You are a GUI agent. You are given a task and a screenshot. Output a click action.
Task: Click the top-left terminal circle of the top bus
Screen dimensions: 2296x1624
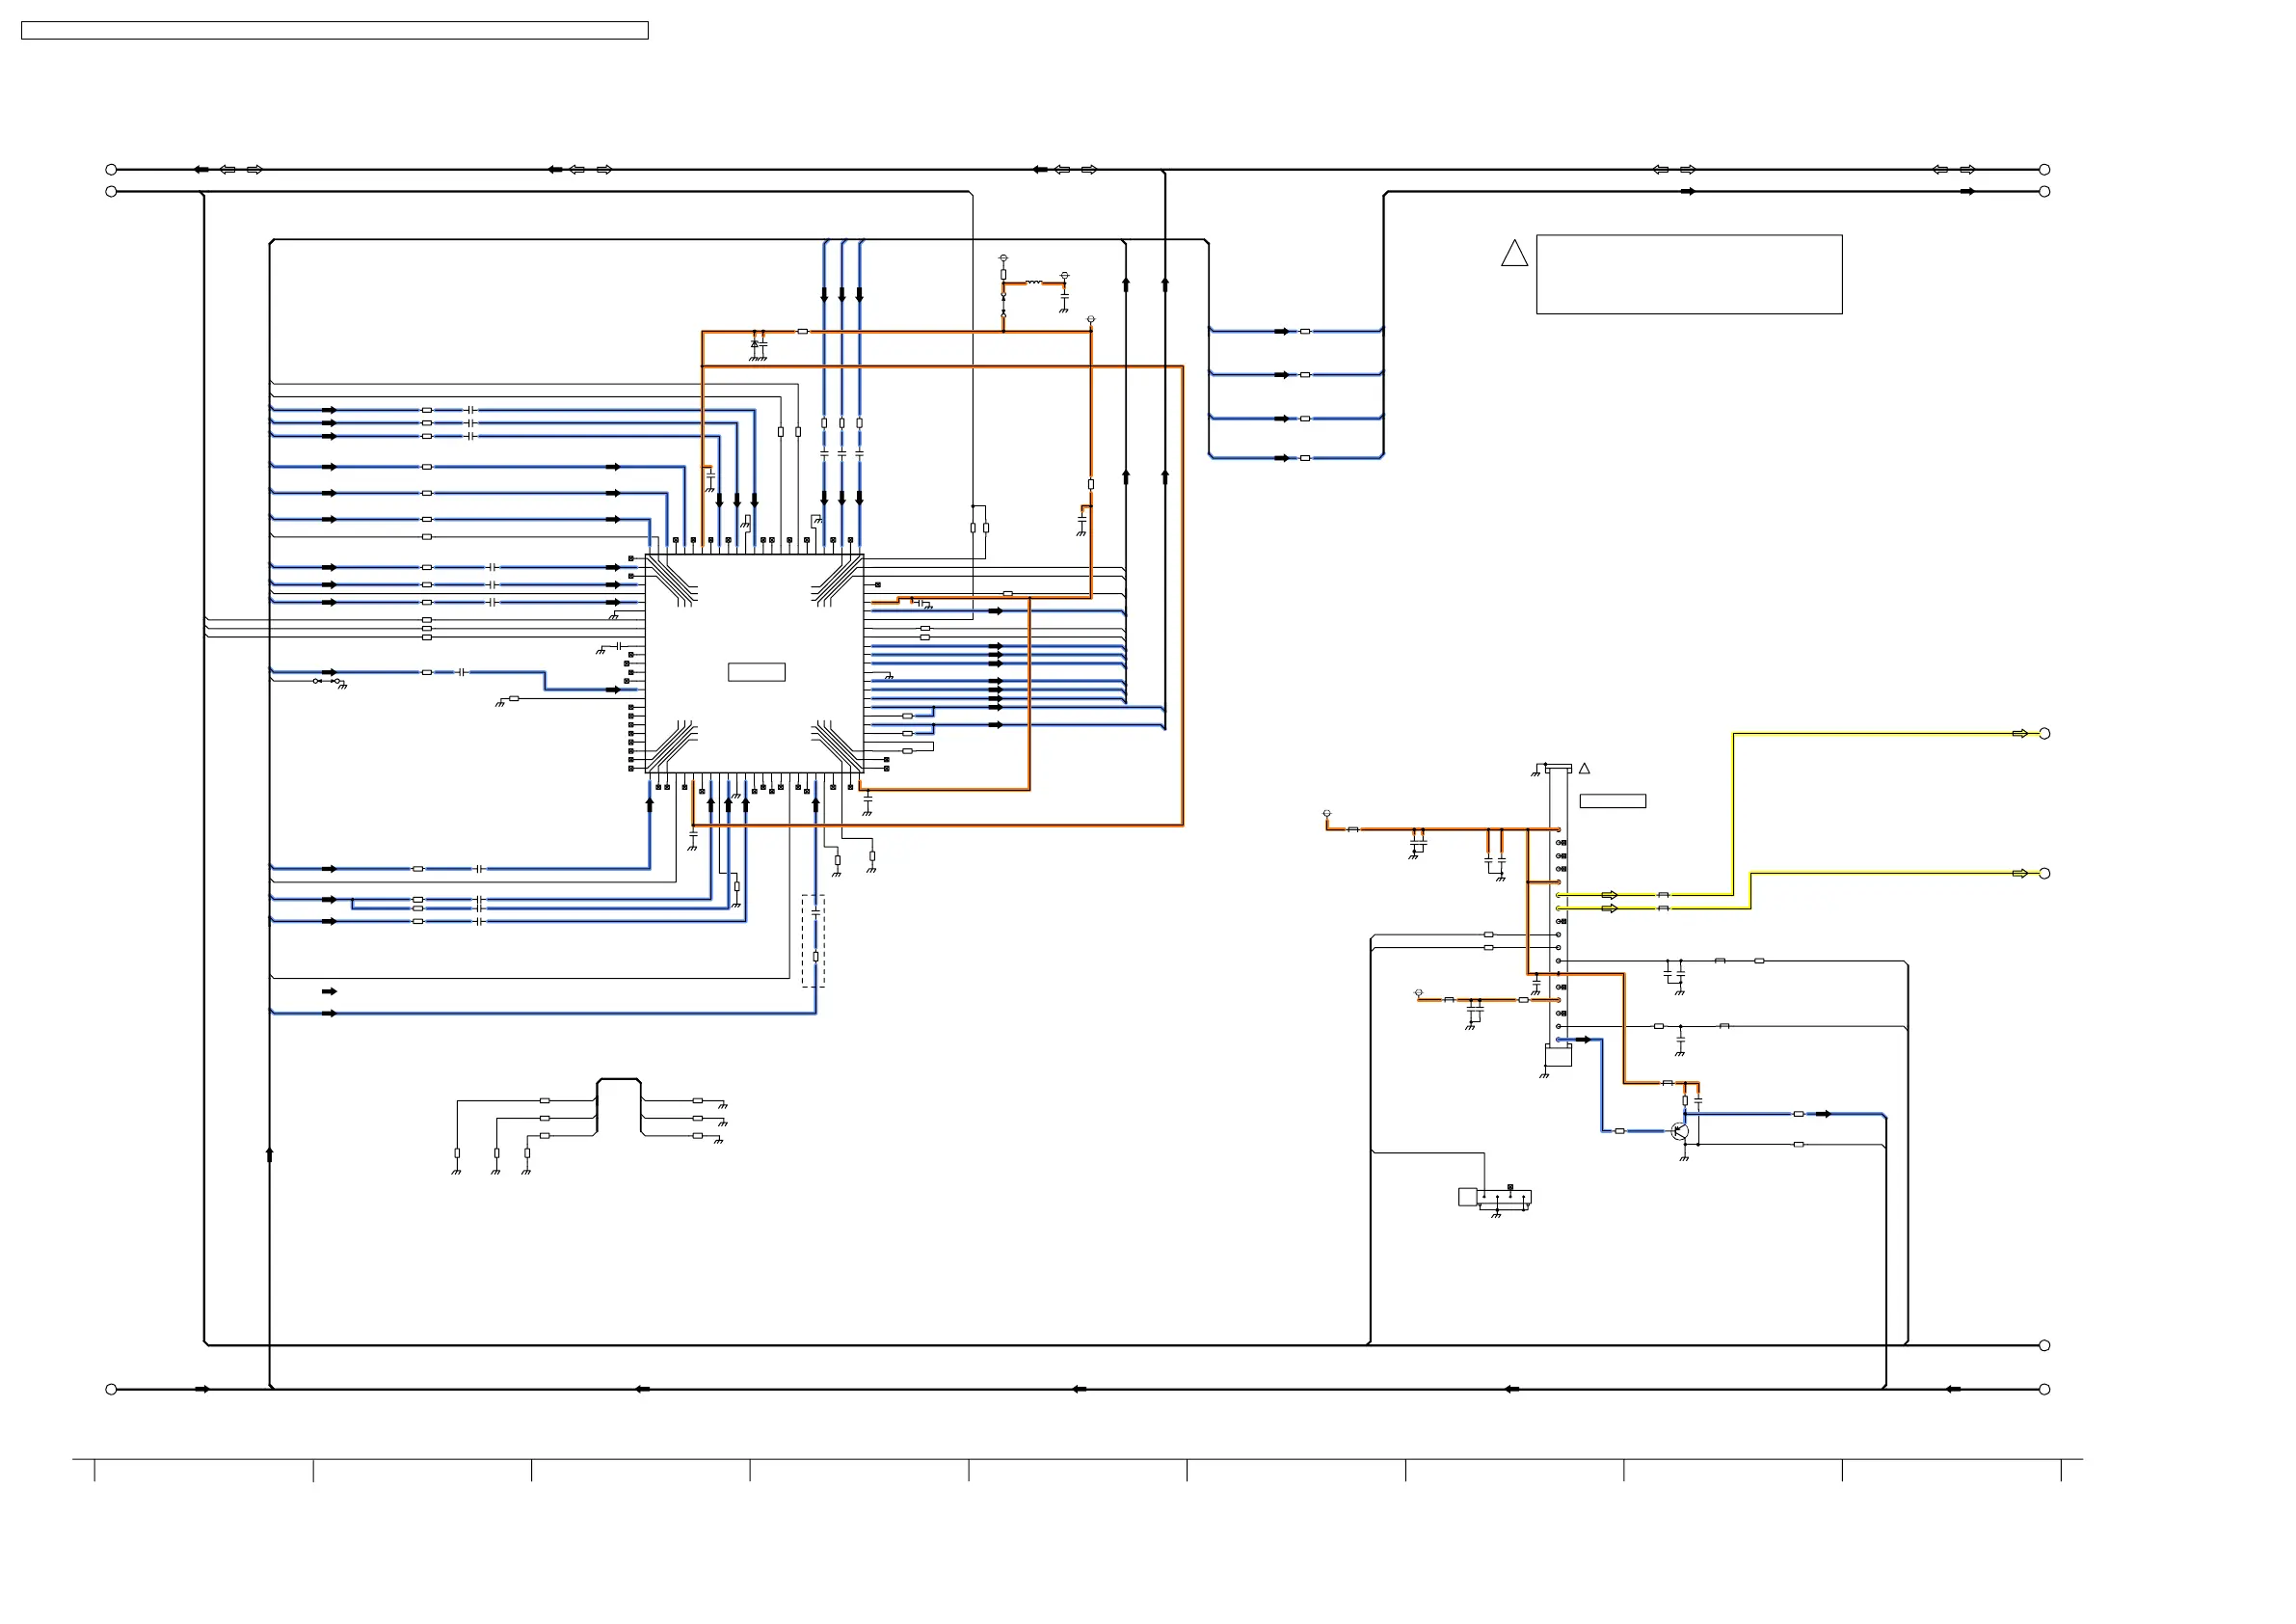[x=111, y=170]
